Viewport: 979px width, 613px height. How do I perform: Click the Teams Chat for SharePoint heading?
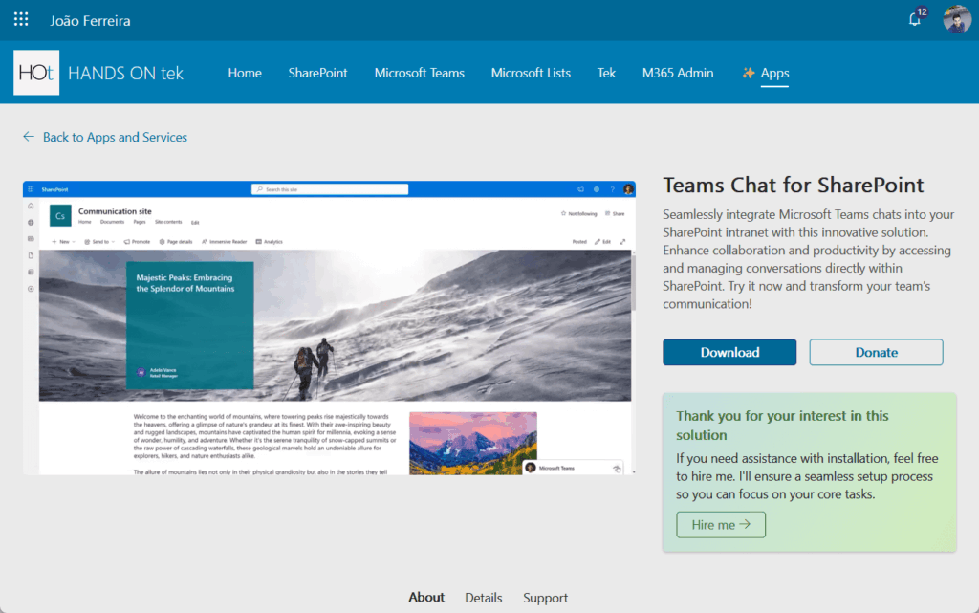pos(793,186)
